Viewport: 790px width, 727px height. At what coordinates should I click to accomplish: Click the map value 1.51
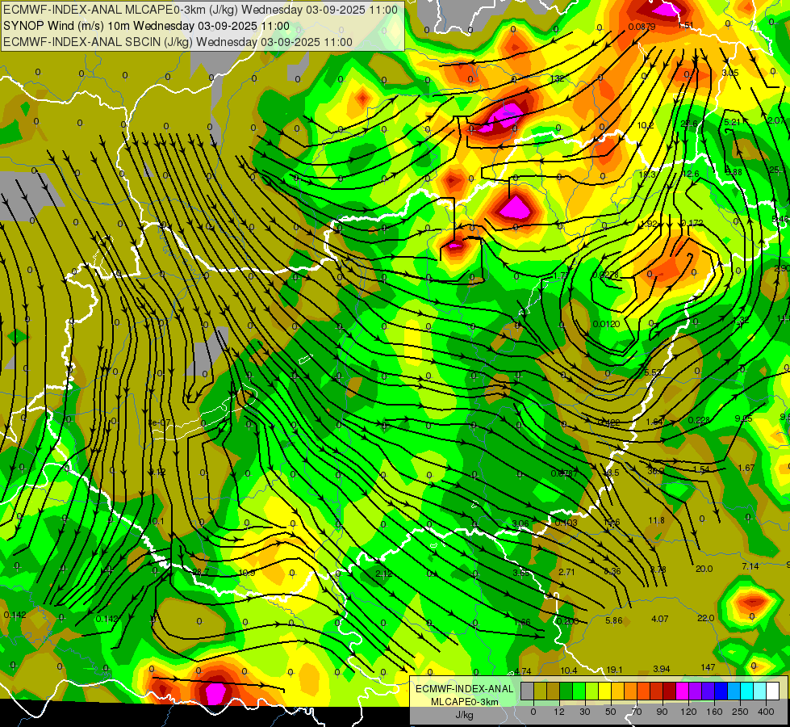click(686, 25)
